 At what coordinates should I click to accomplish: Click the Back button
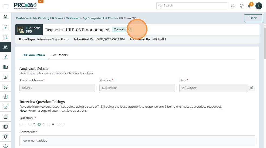pos(253,18)
